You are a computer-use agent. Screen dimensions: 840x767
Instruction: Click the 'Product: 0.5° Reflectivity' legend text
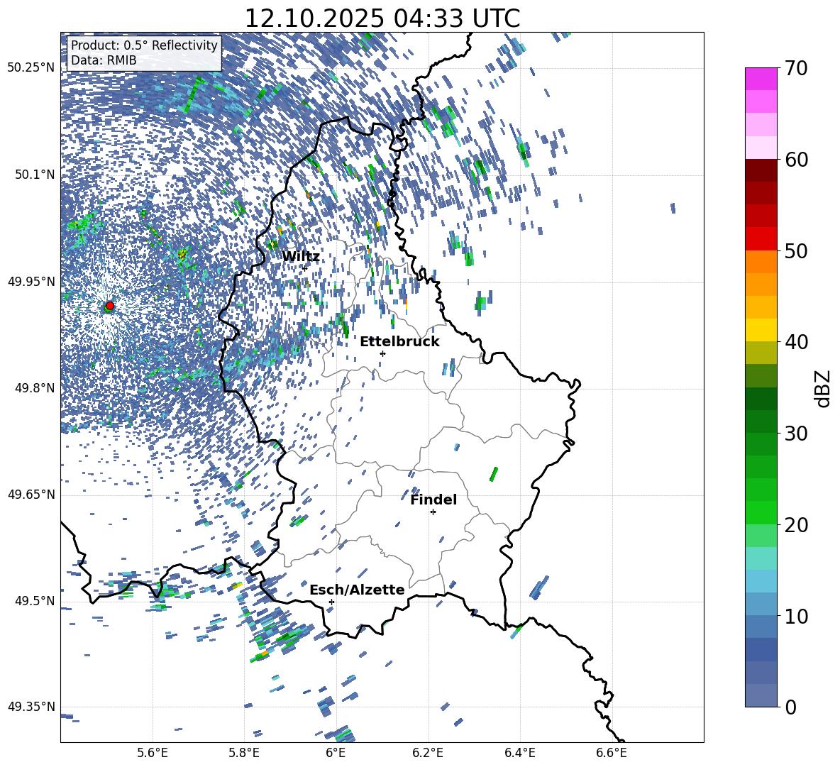point(144,45)
